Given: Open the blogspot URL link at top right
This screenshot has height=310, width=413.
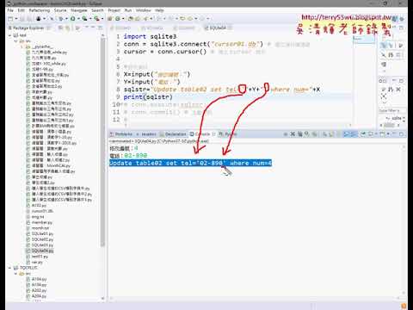Looking at the screenshot, I should pos(347,17).
